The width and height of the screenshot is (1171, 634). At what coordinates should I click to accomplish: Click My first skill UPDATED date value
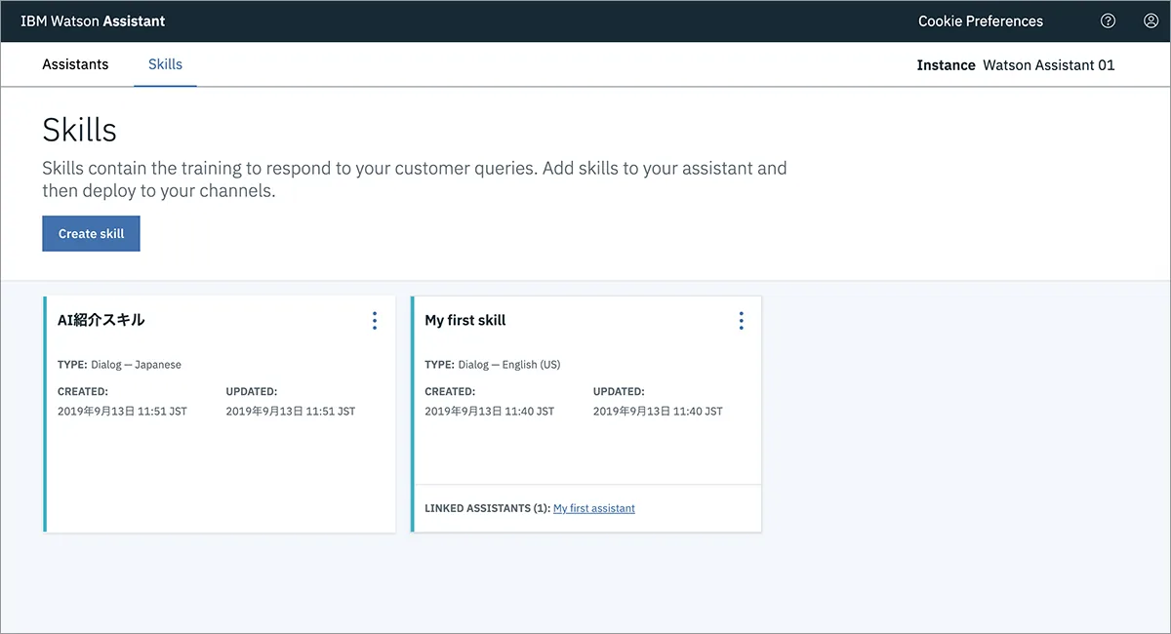(x=658, y=412)
